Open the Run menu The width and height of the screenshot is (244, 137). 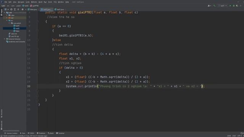tap(45, 2)
